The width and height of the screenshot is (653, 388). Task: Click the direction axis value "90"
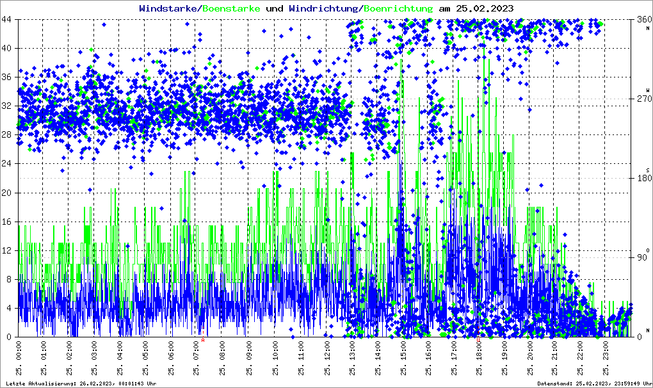(641, 257)
